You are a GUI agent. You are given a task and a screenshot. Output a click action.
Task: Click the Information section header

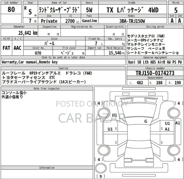coord(47,168)
